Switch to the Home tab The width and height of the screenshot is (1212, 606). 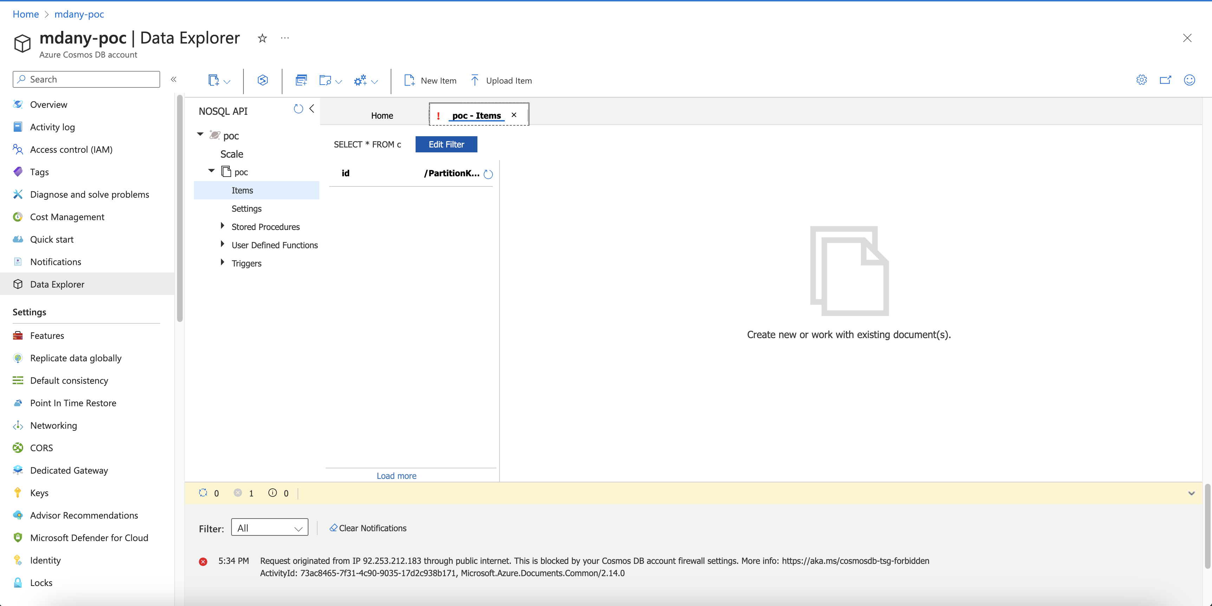click(382, 116)
